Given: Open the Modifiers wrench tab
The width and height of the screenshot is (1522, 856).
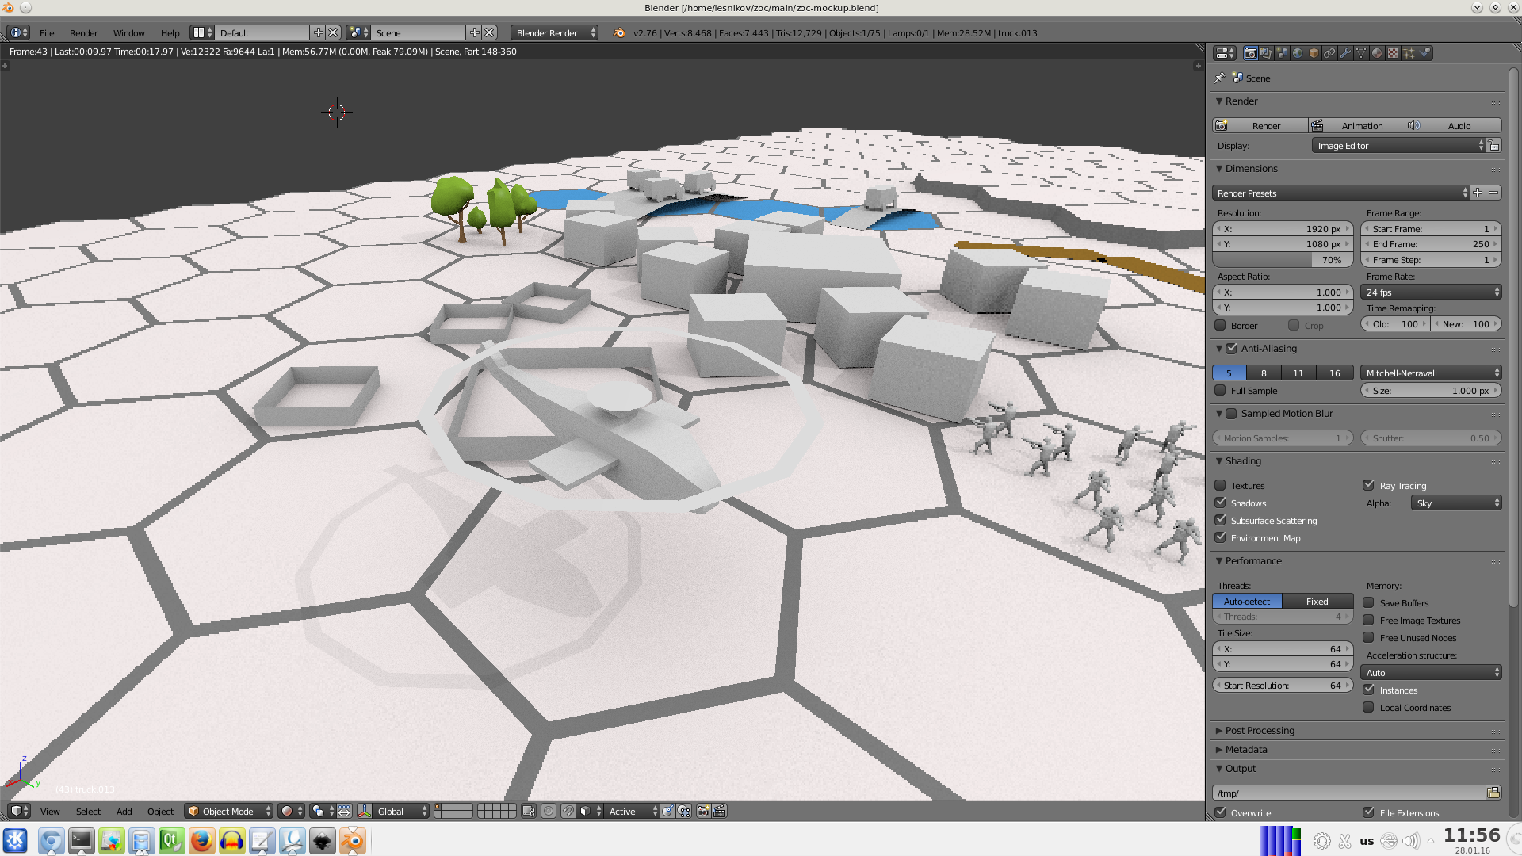Looking at the screenshot, I should click(x=1345, y=53).
